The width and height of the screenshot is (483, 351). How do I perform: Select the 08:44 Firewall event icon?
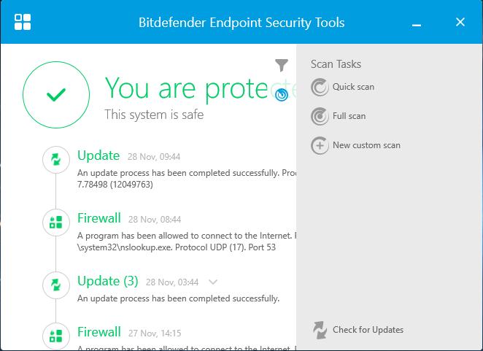[x=56, y=222]
